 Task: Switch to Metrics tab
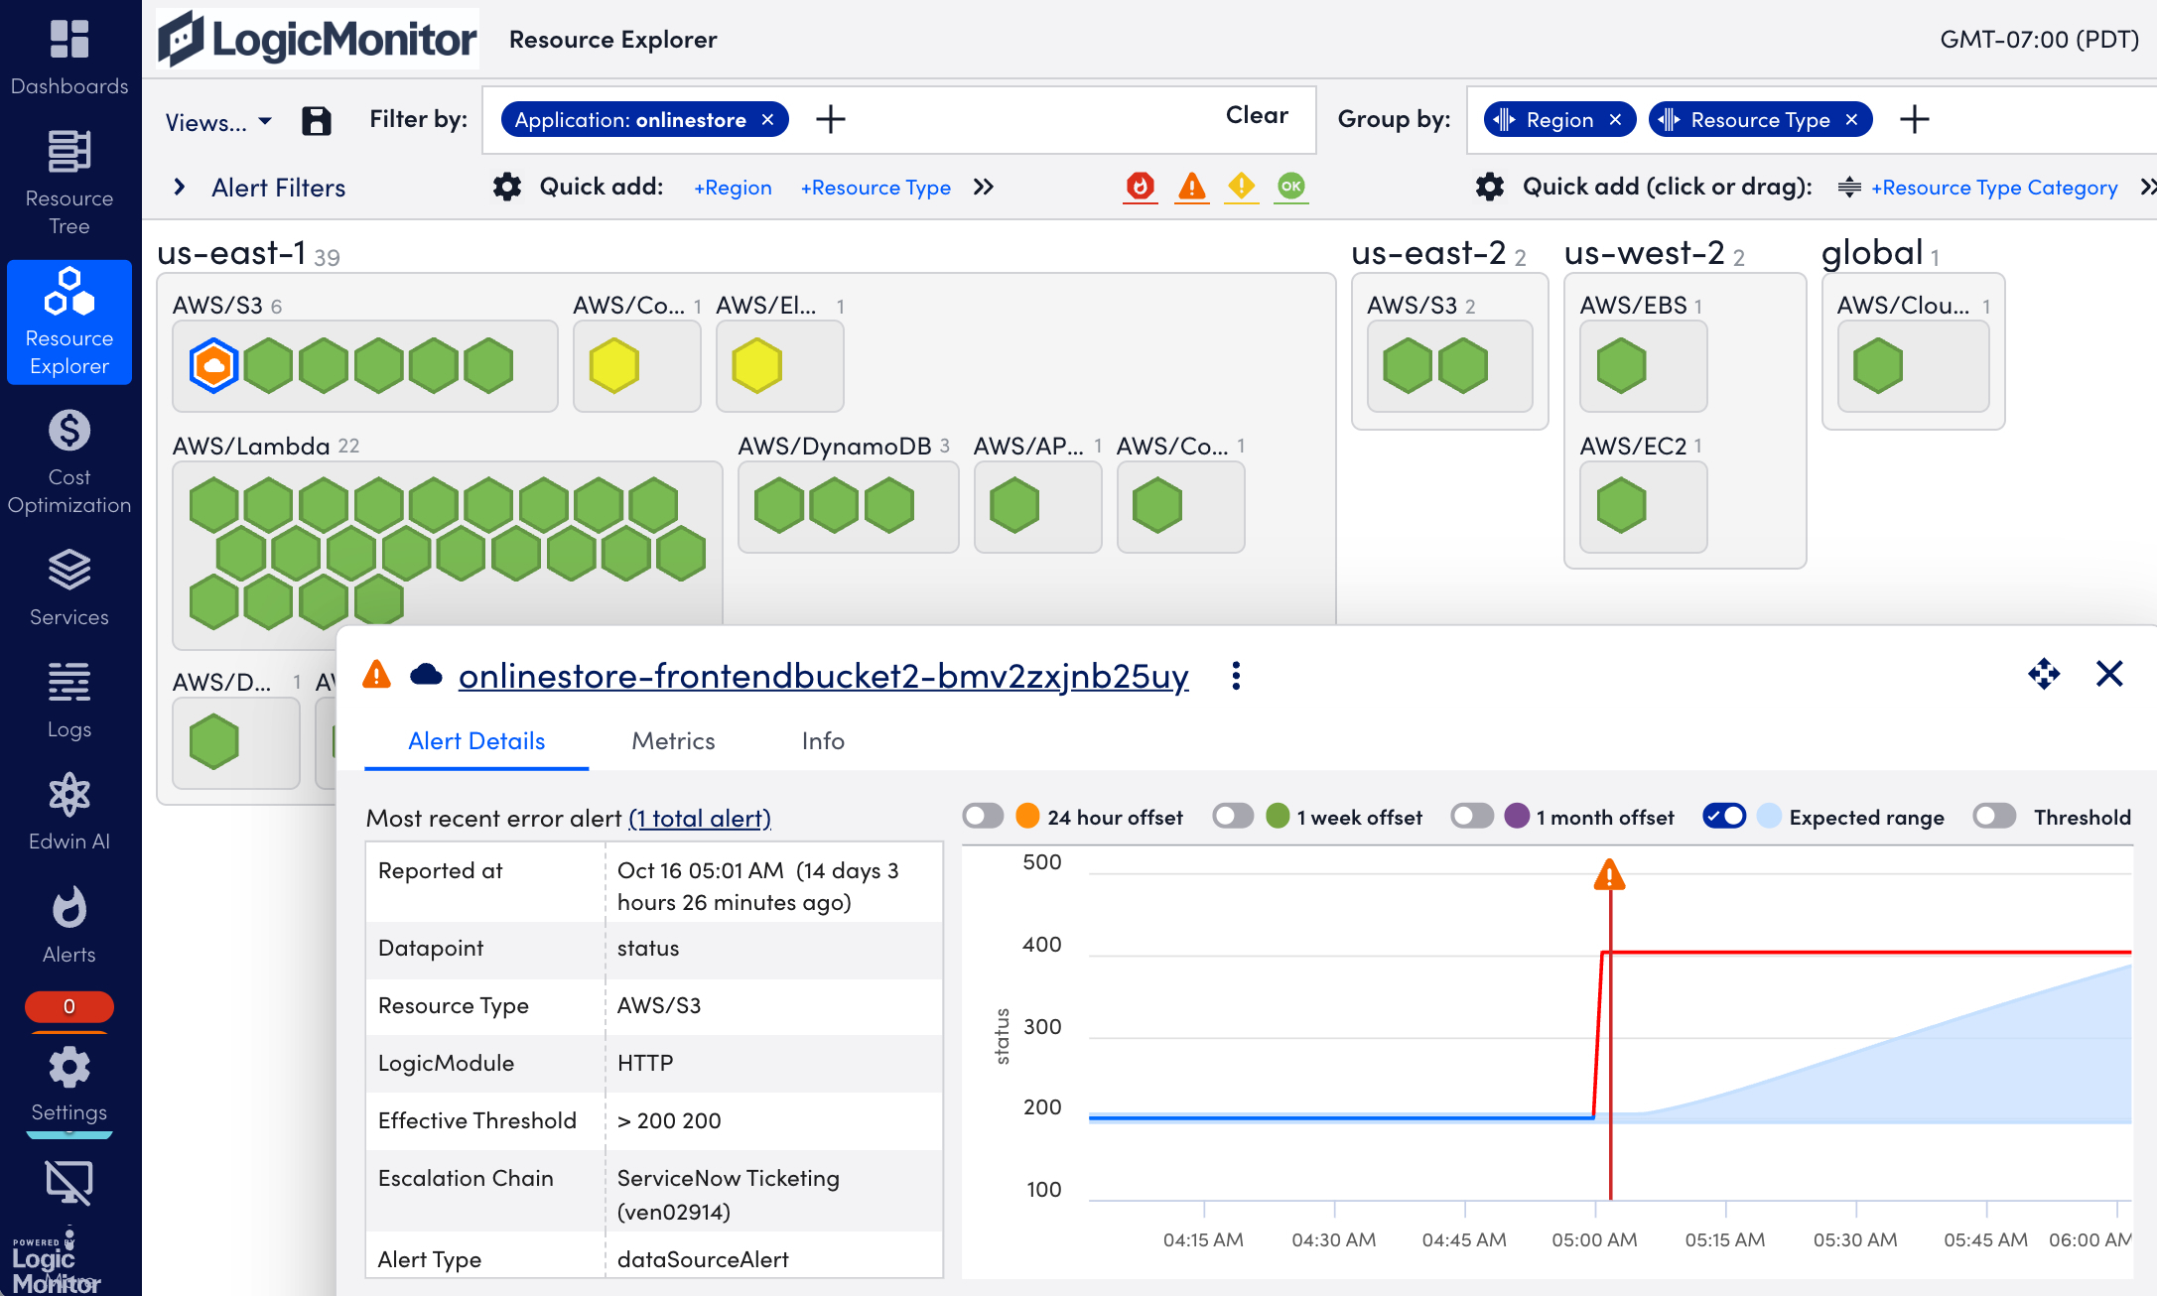[673, 741]
